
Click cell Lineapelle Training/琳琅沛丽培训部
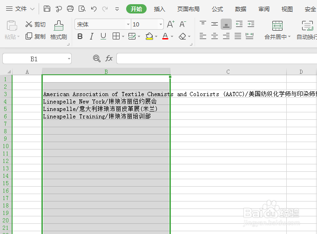106,117
